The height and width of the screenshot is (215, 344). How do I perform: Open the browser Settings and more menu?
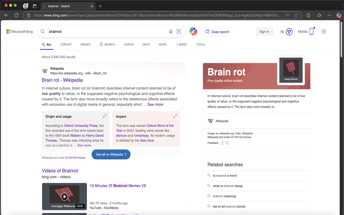pos(329,15)
